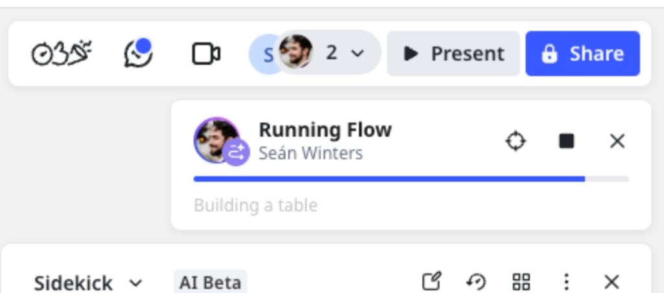Click the blue Share button
Image resolution: width=664 pixels, height=293 pixels.
click(x=582, y=54)
